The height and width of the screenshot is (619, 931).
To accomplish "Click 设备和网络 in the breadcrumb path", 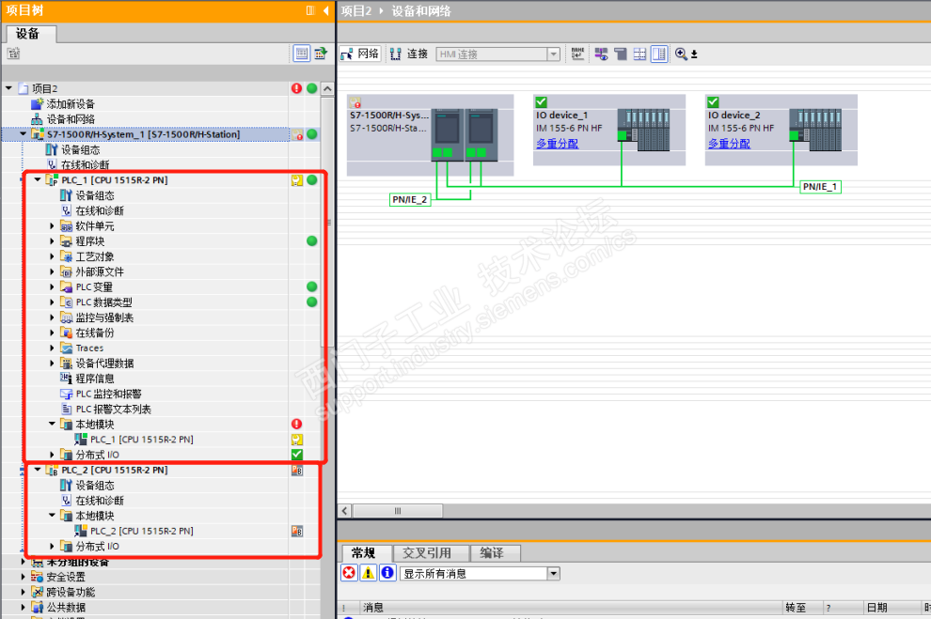I will click(421, 10).
